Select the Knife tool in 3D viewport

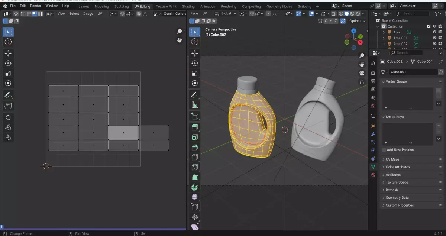pyautogui.click(x=195, y=168)
